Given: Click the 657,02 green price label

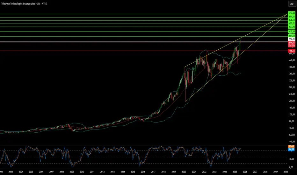Looking at the screenshot, I should (x=291, y=24).
